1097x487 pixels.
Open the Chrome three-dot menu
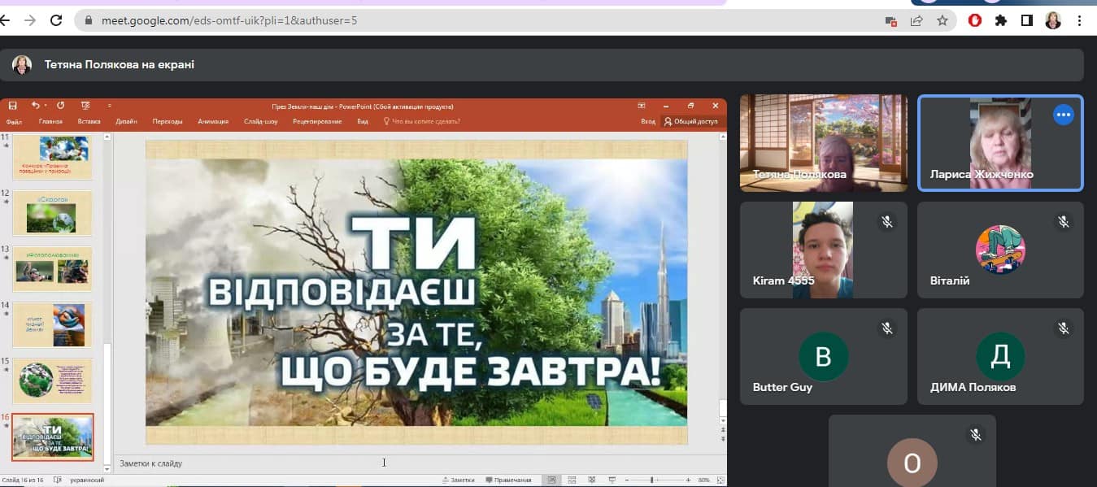point(1081,21)
